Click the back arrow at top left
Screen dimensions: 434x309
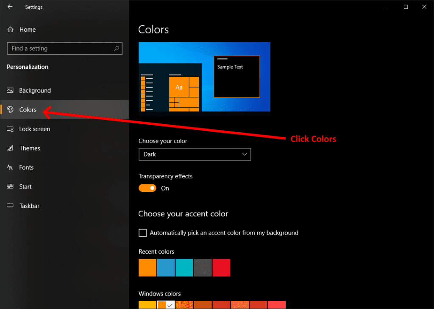point(9,7)
